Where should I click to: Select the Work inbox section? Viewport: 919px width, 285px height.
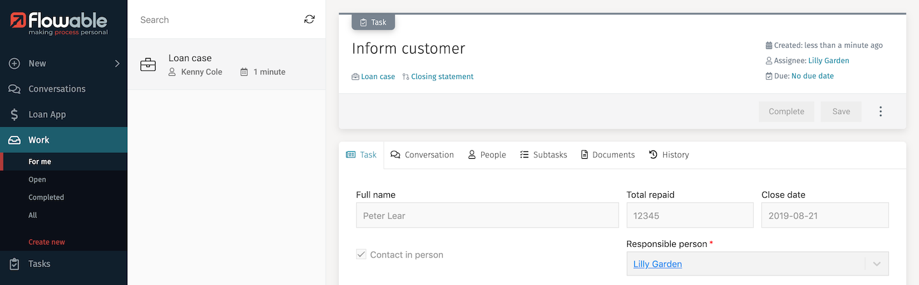tap(38, 140)
